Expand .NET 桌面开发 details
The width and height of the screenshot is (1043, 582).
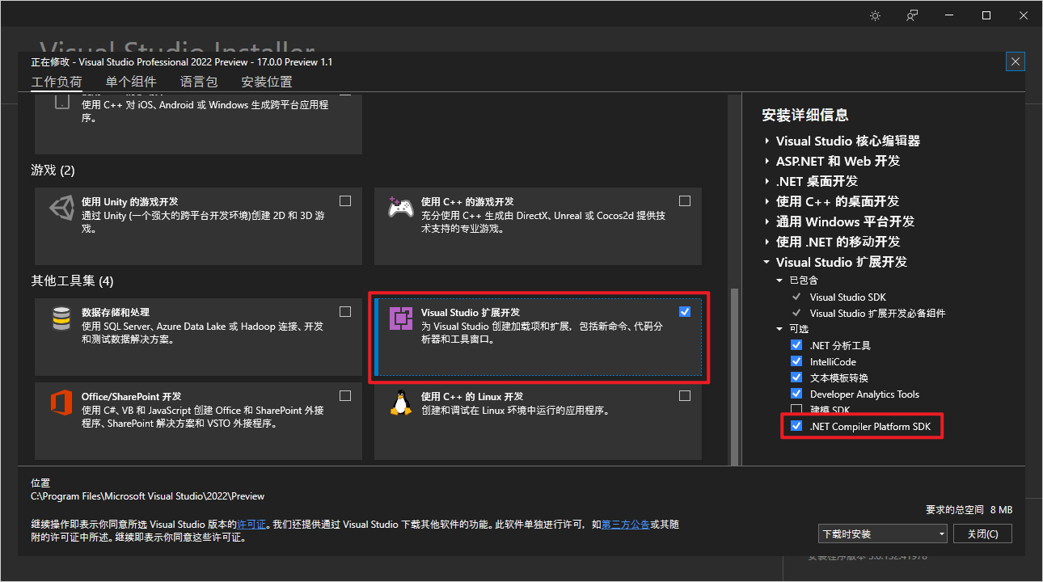767,181
